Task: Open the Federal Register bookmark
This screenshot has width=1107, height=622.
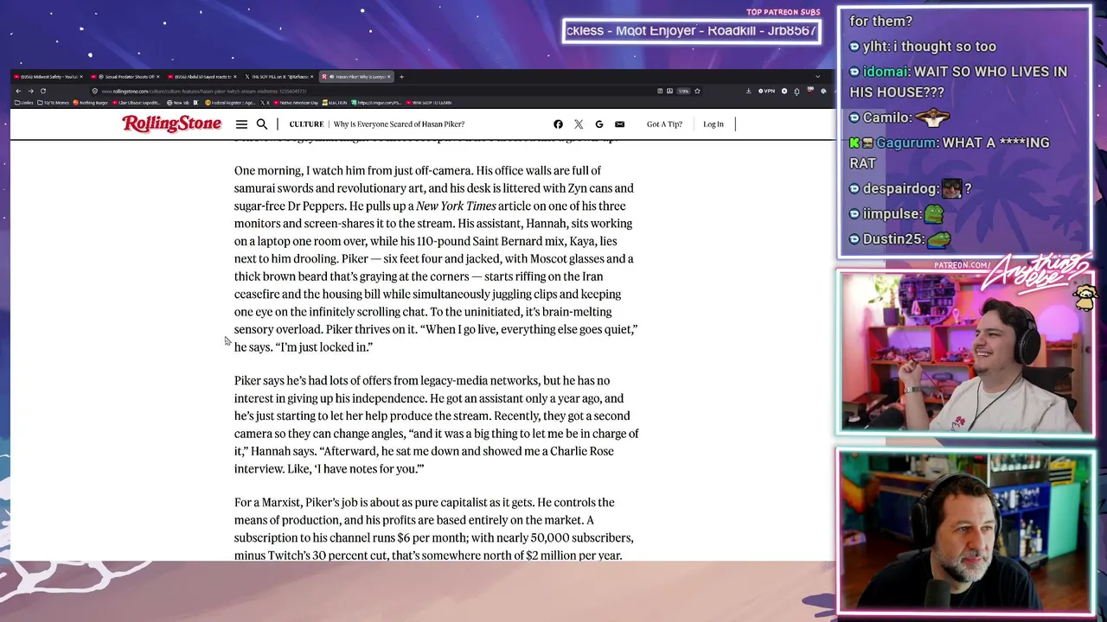Action: 229,103
